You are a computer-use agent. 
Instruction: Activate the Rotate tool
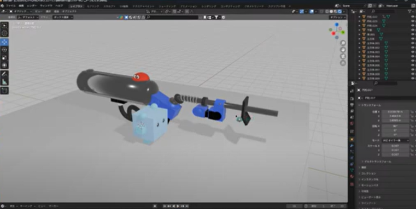pyautogui.click(x=4, y=50)
